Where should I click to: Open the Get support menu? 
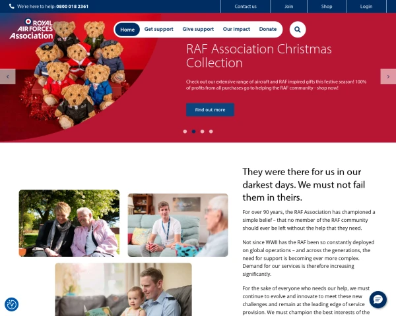click(x=159, y=29)
